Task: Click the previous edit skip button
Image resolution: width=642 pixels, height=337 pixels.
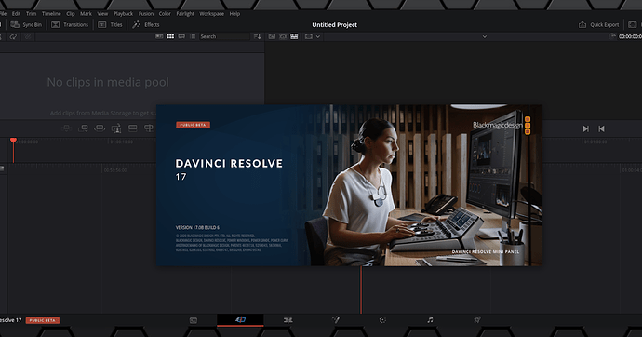Action: click(601, 128)
